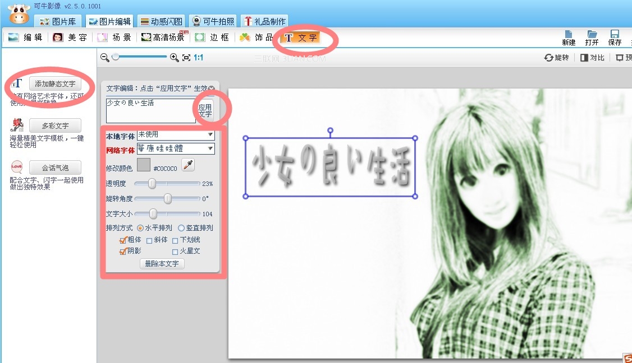Open the 可牛拍照 tab

click(213, 21)
